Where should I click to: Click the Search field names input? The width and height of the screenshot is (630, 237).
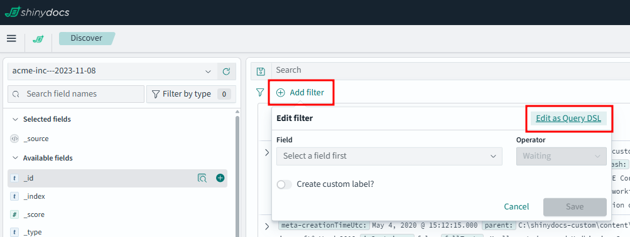click(x=76, y=94)
